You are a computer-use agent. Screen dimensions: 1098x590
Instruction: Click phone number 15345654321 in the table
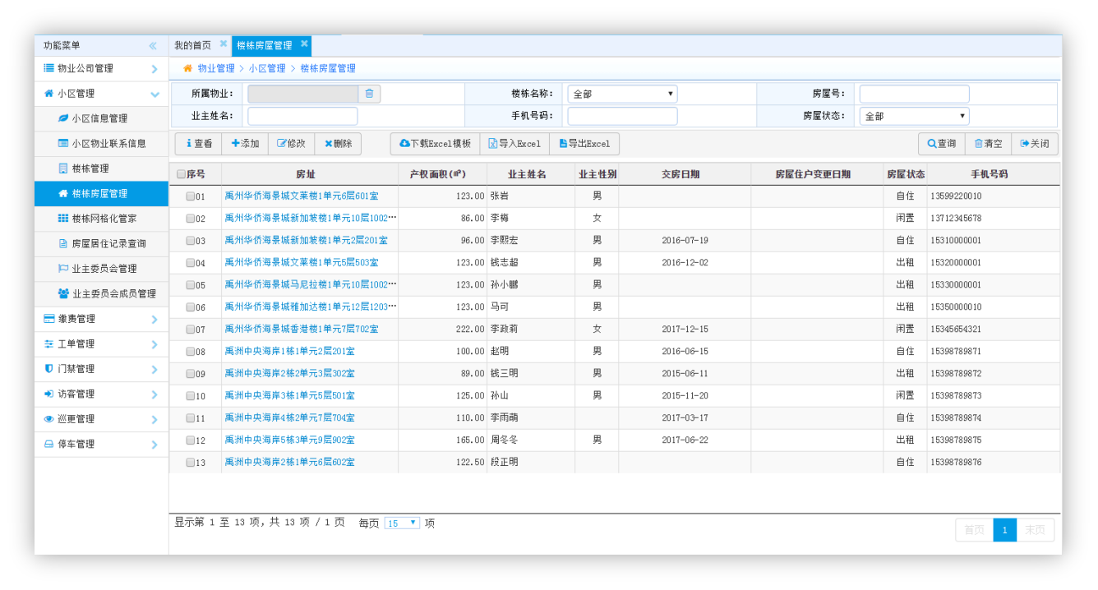tap(956, 330)
